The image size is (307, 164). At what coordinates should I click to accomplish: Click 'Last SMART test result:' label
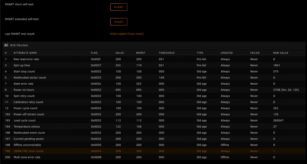(20, 34)
